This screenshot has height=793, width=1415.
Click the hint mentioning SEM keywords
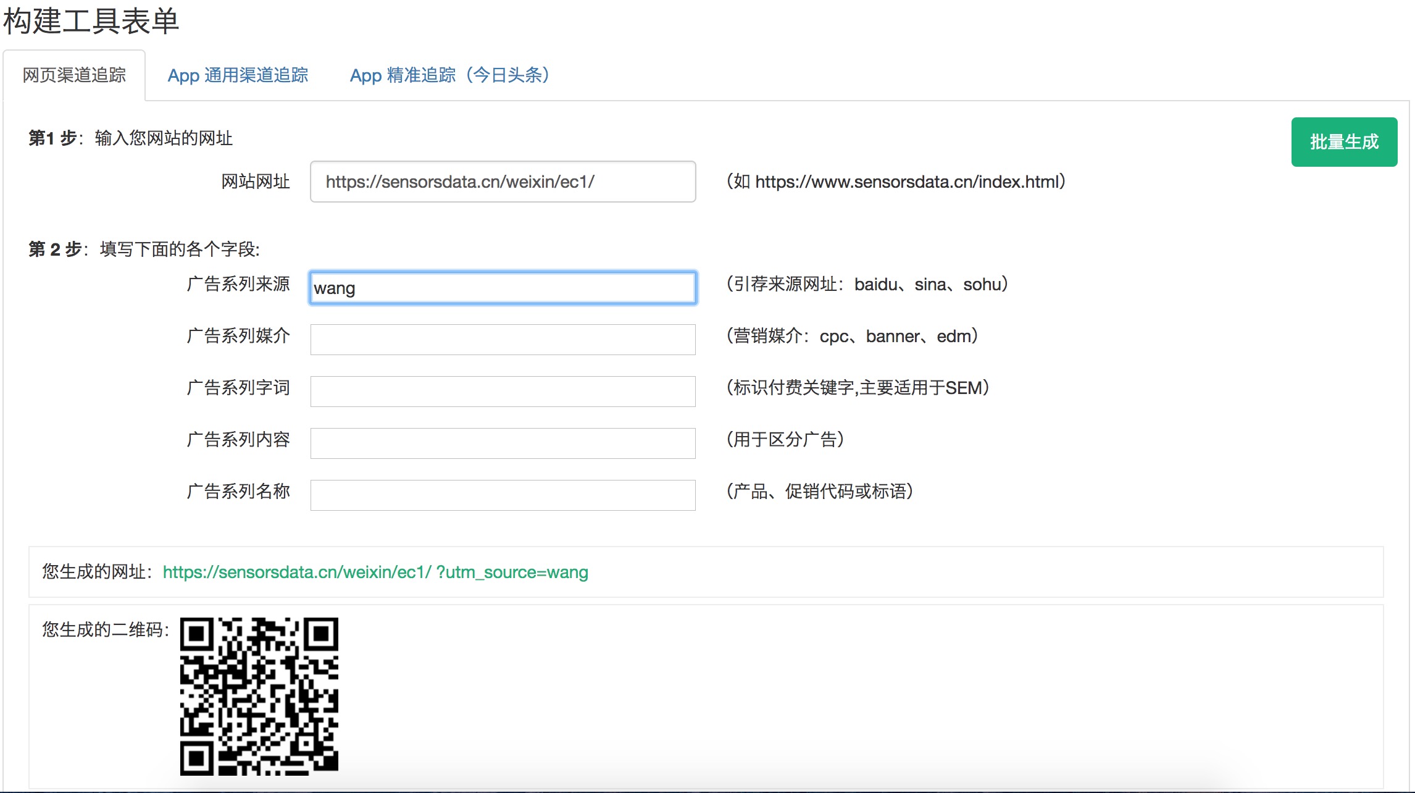tap(858, 388)
